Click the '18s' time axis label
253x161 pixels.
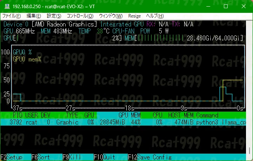[x=130, y=108]
